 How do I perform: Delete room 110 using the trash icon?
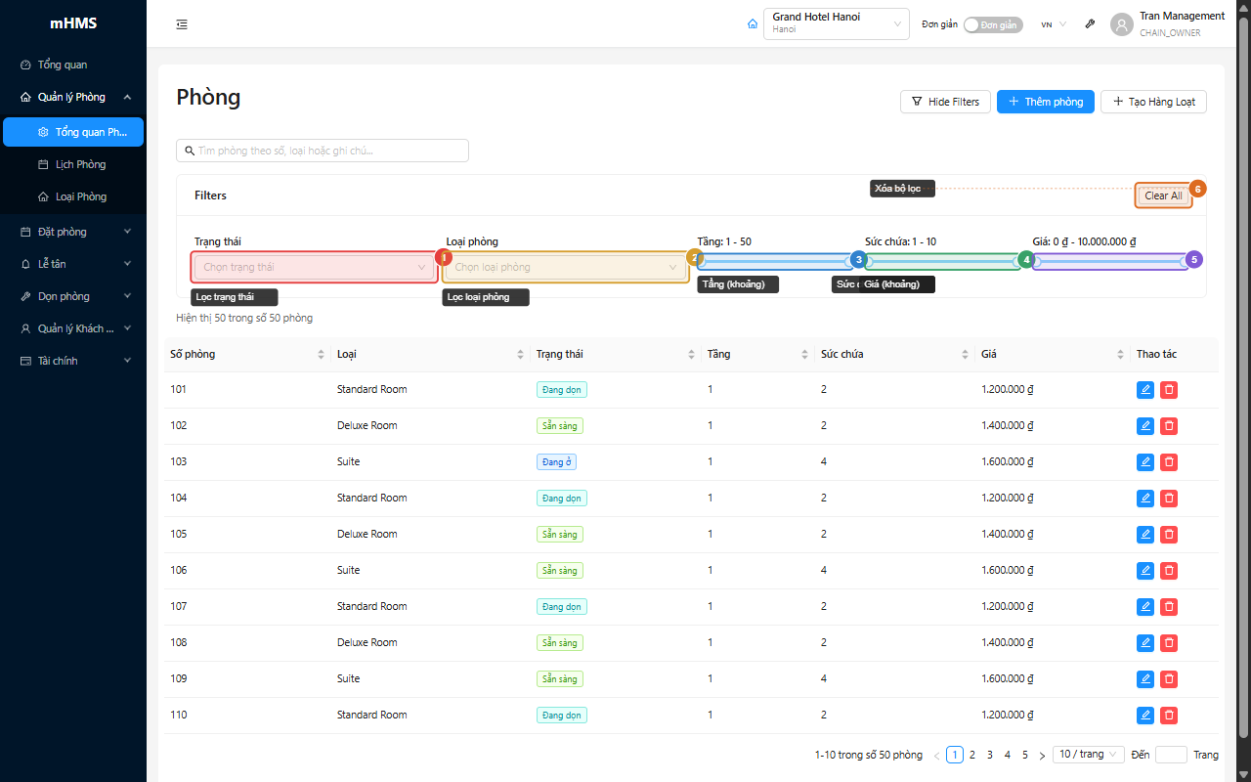(1169, 716)
